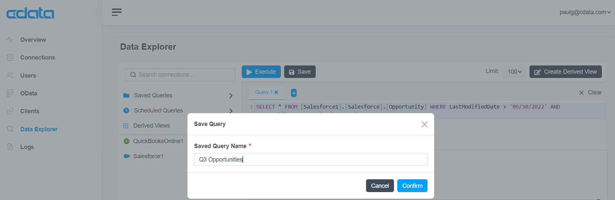Click the Saved Query Name label
The width and height of the screenshot is (615, 200).
(220, 146)
